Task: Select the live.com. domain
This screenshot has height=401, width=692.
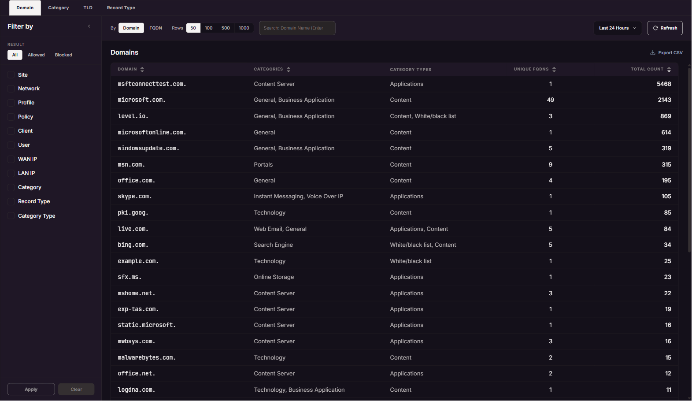Action: pos(133,229)
